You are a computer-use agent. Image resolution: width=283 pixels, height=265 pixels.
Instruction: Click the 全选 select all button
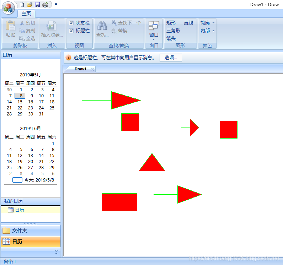click(x=27, y=38)
